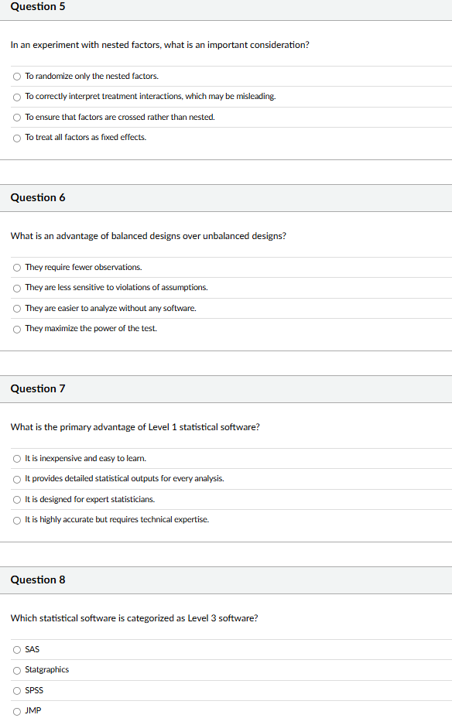Pick 'highly accurate but requires technical expertise'

(x=16, y=519)
